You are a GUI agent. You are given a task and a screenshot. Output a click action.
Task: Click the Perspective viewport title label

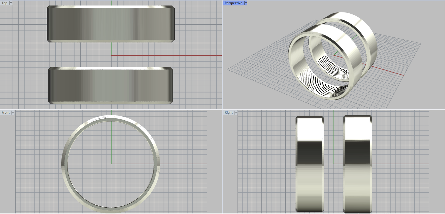pos(233,3)
